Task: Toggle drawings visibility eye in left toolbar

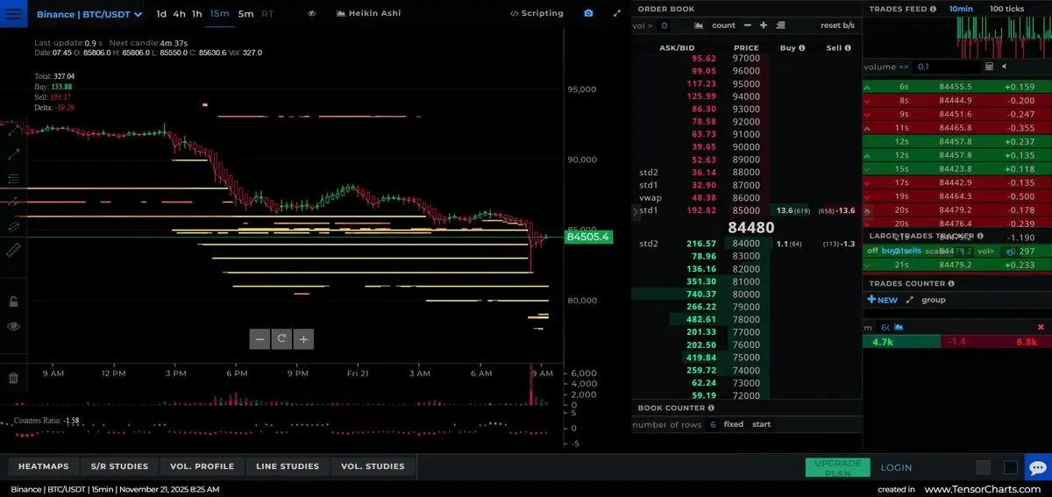Action: pyautogui.click(x=13, y=326)
